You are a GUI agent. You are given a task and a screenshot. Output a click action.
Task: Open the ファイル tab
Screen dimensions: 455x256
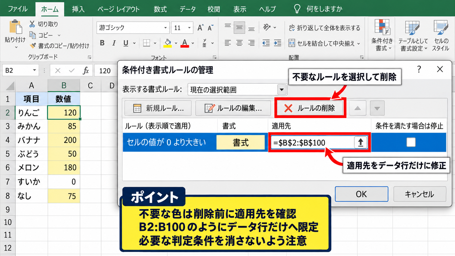(18, 9)
